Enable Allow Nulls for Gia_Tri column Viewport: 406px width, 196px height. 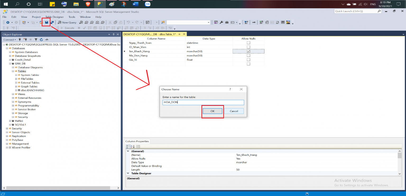[x=248, y=59]
